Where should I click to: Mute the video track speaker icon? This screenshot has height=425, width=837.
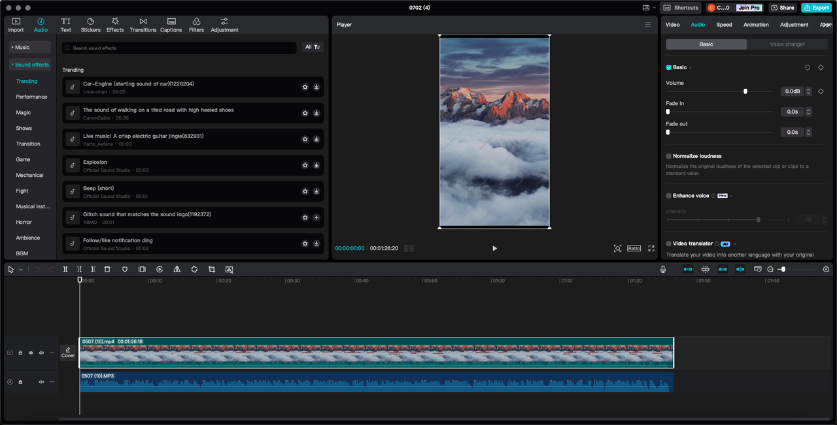(x=41, y=353)
